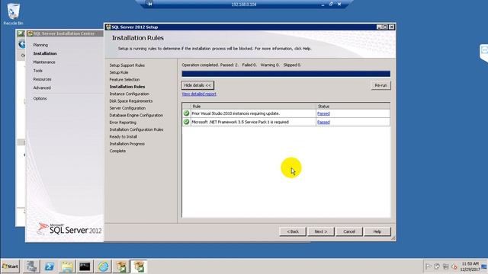Minimize the remote desktop connection bar session
Viewport: 488px width, 274px height.
click(323, 5)
